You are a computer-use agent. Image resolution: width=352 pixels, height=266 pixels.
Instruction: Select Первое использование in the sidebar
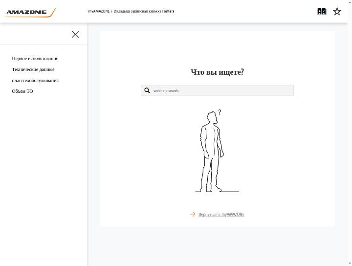coord(35,58)
